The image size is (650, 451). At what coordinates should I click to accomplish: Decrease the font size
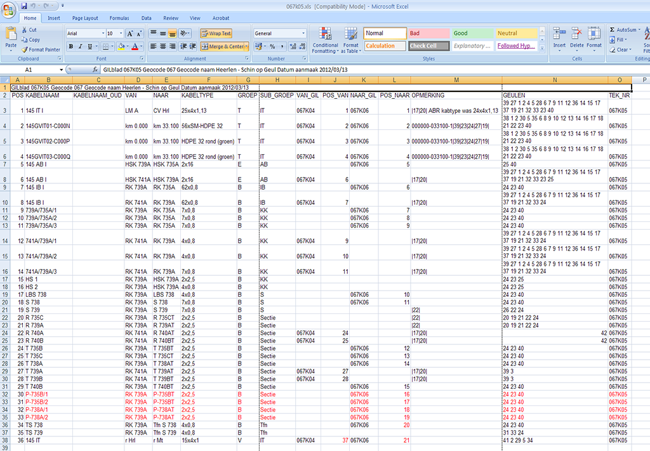tap(139, 34)
